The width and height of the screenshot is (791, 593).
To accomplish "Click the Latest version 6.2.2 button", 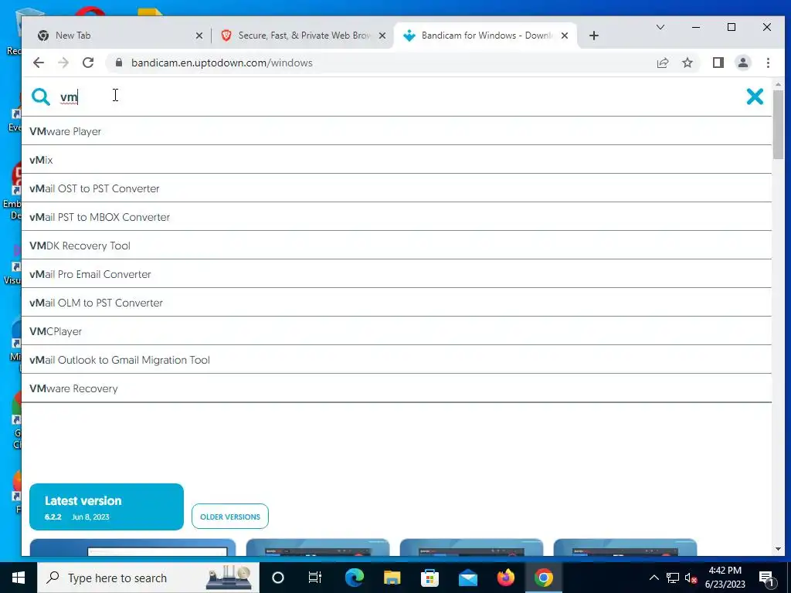I will (x=107, y=507).
